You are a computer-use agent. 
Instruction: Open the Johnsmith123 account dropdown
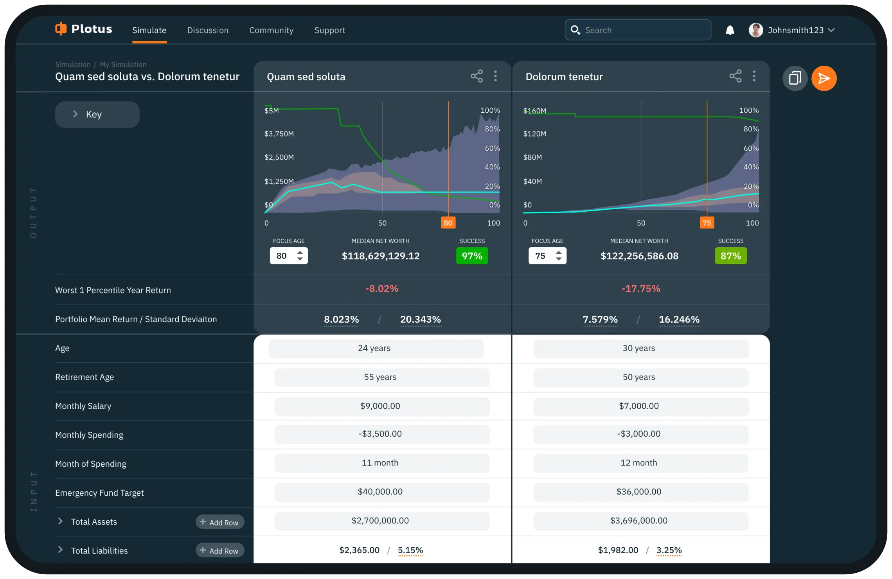(x=831, y=30)
